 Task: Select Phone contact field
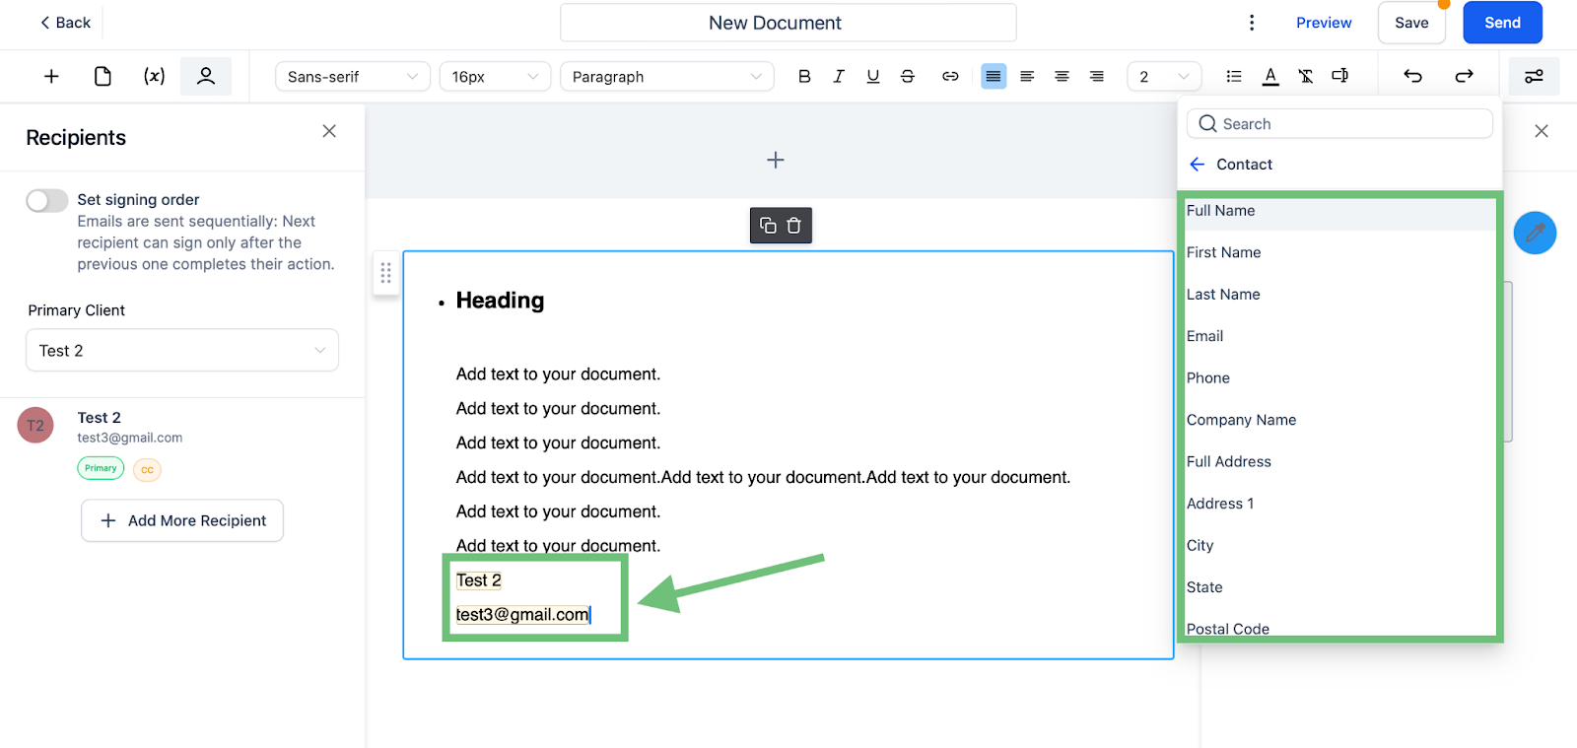click(x=1340, y=378)
